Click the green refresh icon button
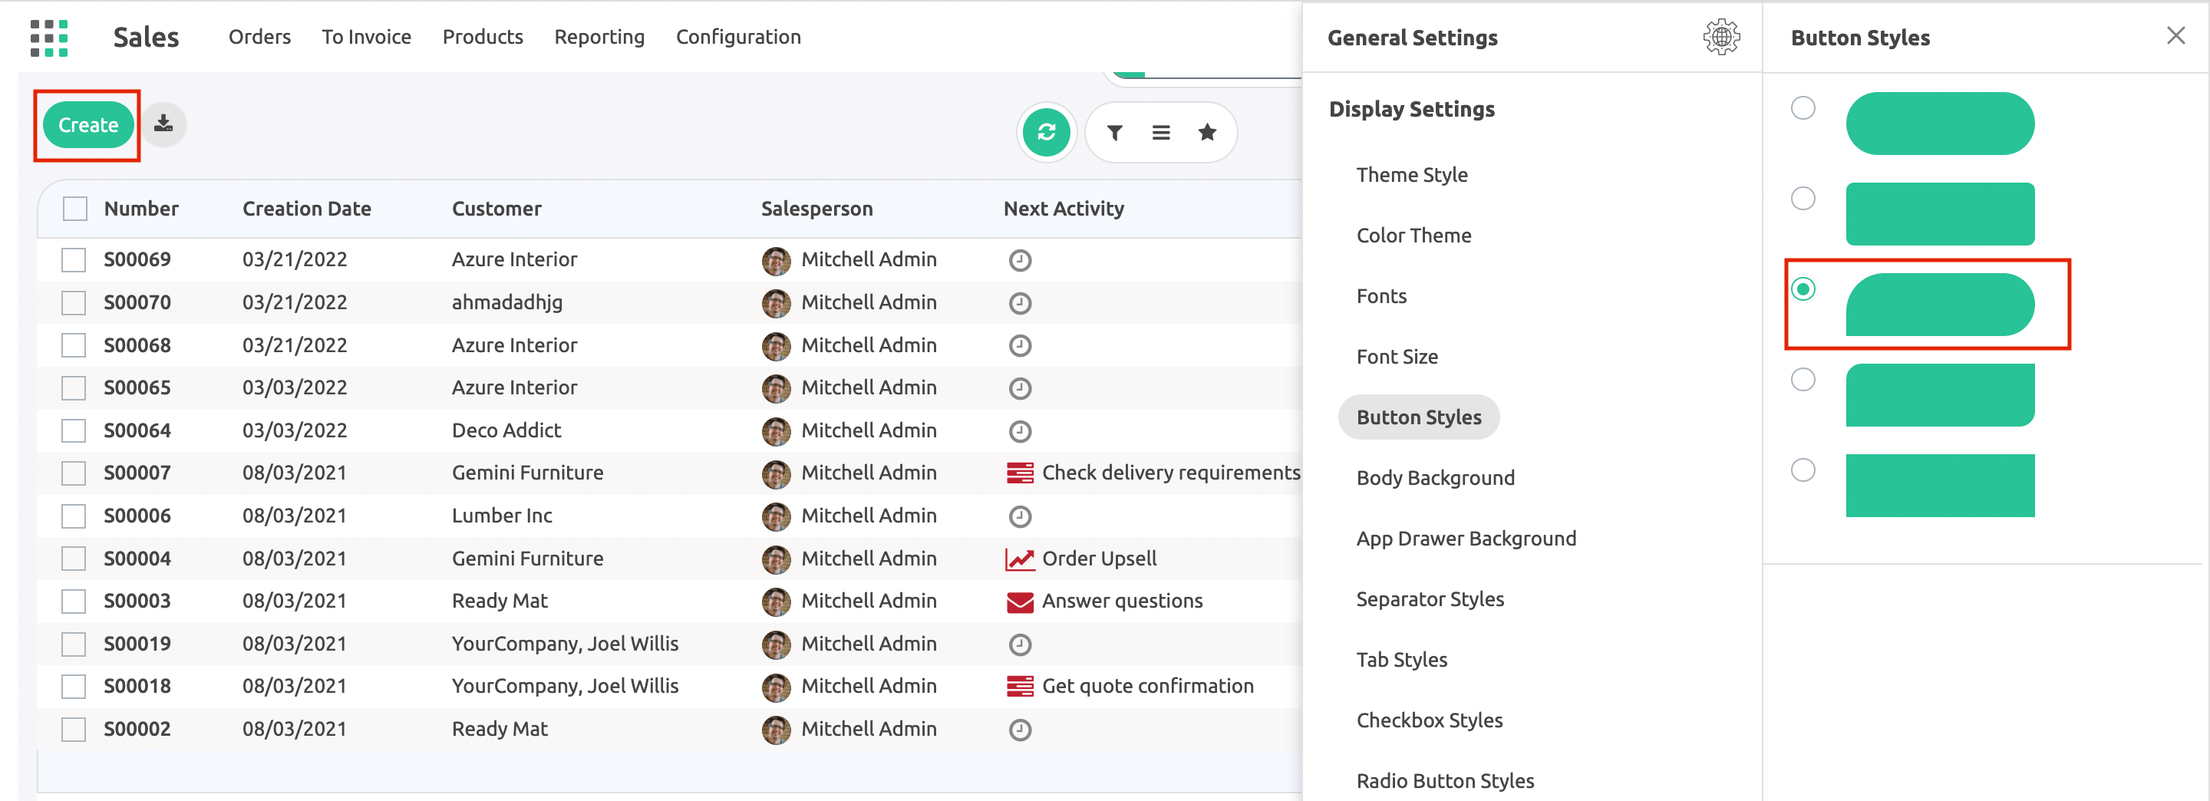Image resolution: width=2210 pixels, height=801 pixels. click(x=1046, y=132)
